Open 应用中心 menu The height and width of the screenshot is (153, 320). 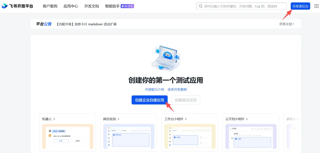point(71,6)
